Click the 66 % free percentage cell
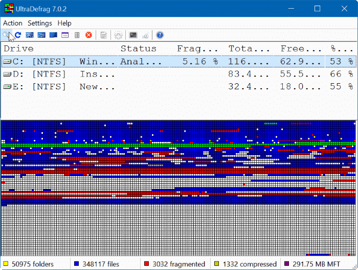The width and height of the screenshot is (358, 270). (342, 74)
